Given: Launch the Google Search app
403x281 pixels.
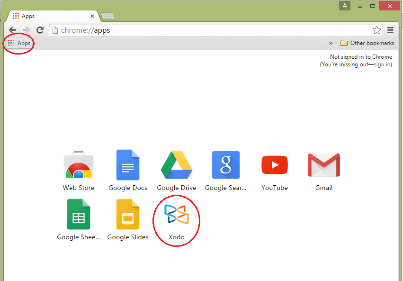Looking at the screenshot, I should click(x=226, y=171).
